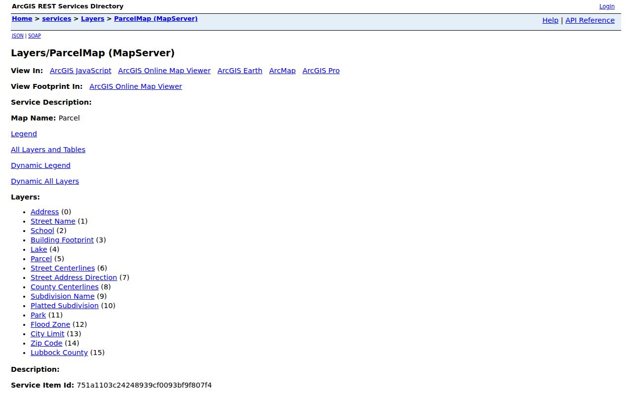The width and height of the screenshot is (632, 395).
Task: Open the Street Address Direction layer
Action: (74, 277)
